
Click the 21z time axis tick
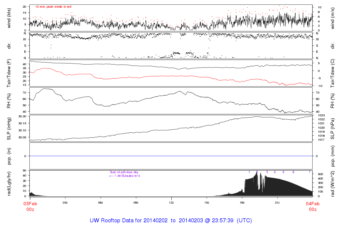pyautogui.click(x=277, y=203)
